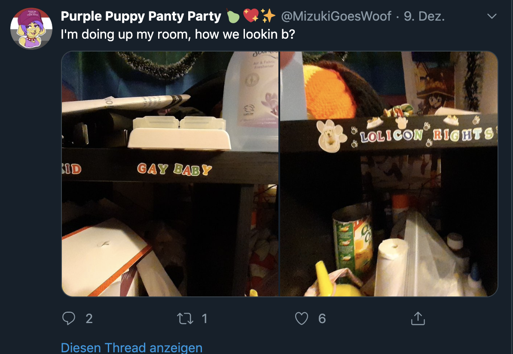The height and width of the screenshot is (354, 513).
Task: Click the reply count showing 2
Action: (x=89, y=318)
